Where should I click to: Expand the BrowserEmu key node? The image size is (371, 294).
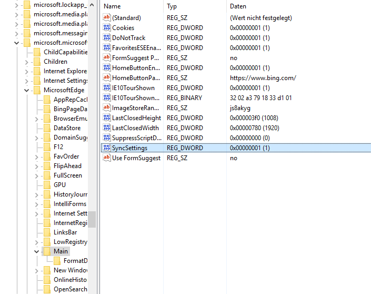point(36,119)
